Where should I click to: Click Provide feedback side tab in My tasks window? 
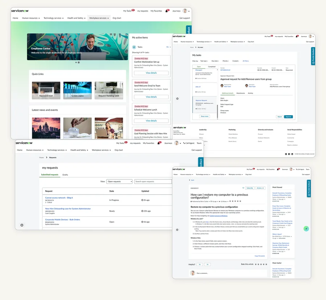(x=313, y=56)
